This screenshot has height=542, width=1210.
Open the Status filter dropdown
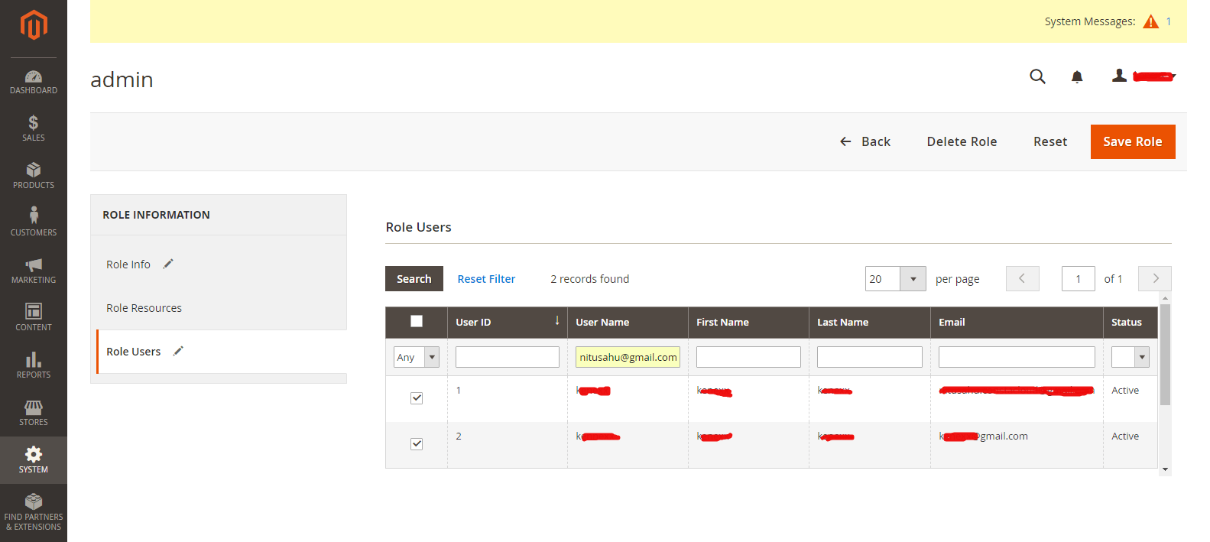click(1131, 357)
